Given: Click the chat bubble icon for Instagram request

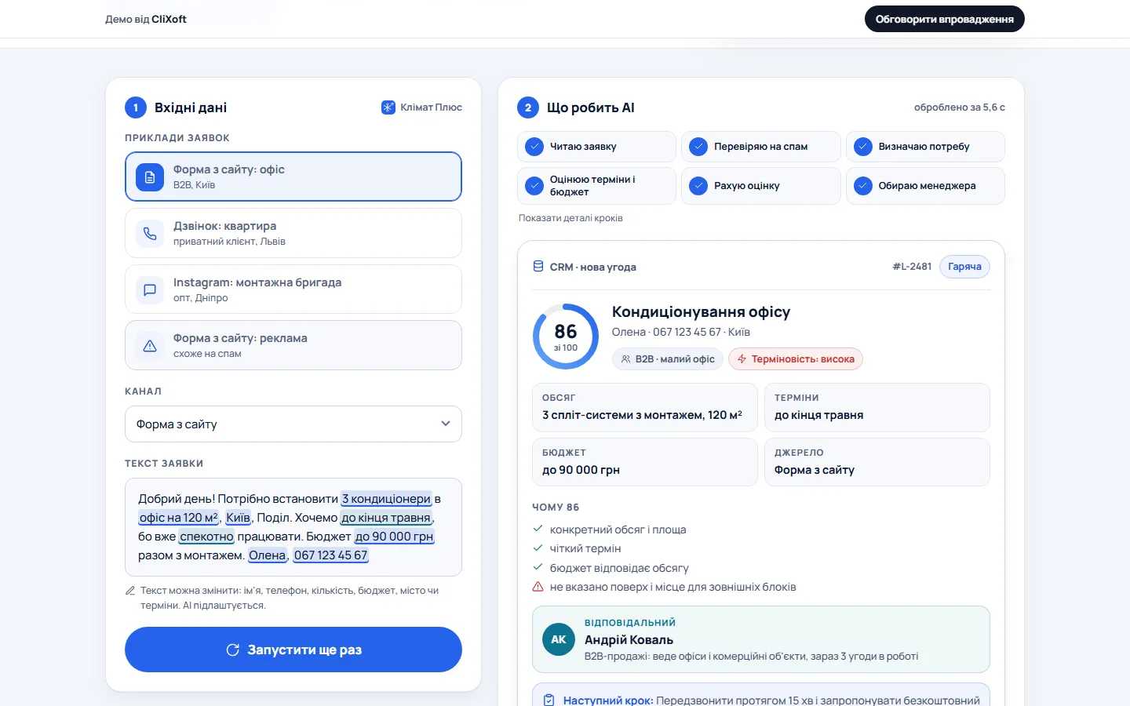Looking at the screenshot, I should click(x=150, y=289).
